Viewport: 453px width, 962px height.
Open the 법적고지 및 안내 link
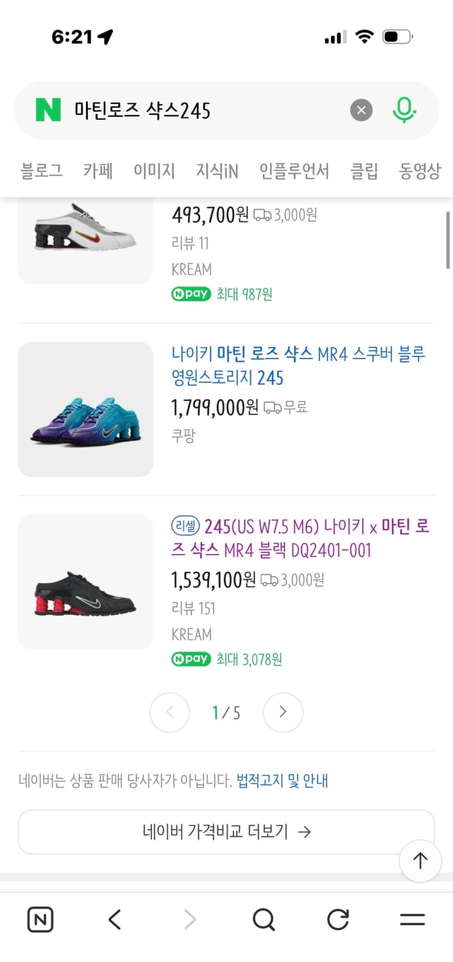(285, 781)
